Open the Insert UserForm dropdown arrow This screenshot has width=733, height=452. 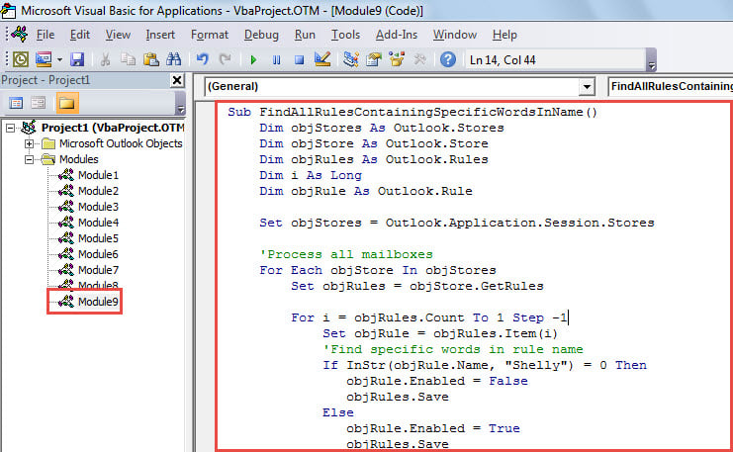(59, 59)
